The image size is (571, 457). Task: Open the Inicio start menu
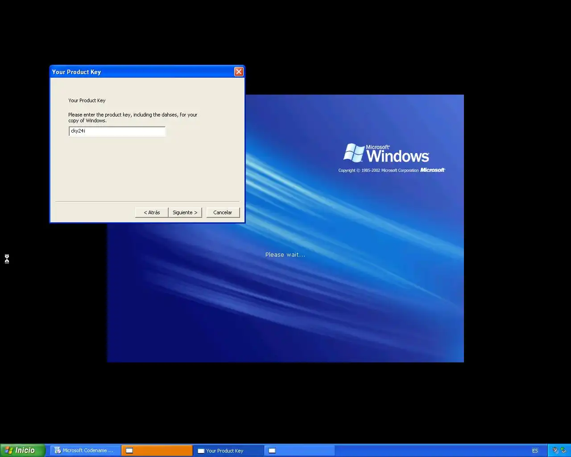coord(22,450)
